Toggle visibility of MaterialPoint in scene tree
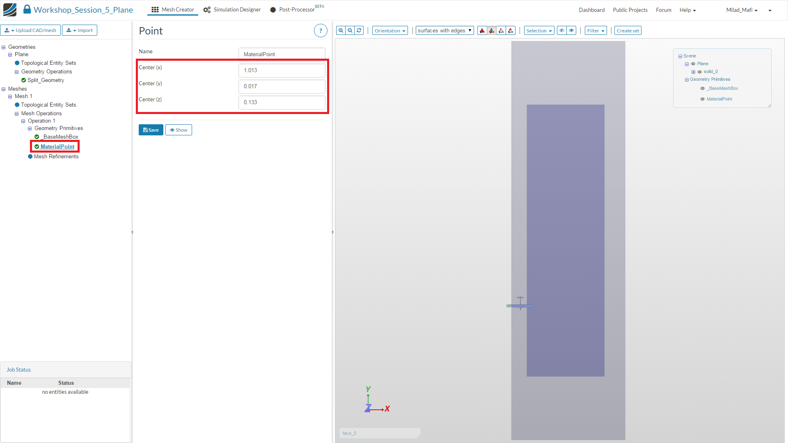Screen dimensions: 788x443 tap(702, 99)
